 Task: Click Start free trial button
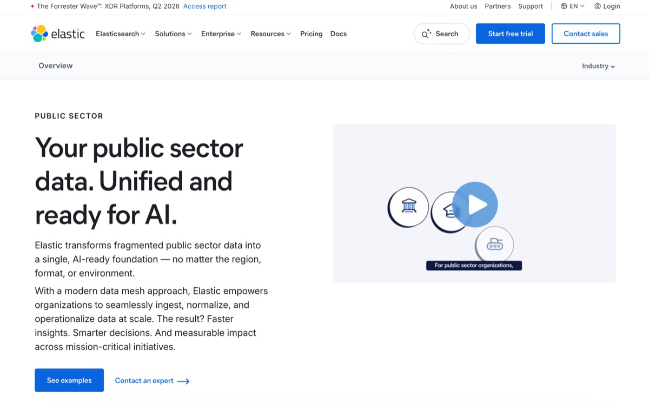pyautogui.click(x=511, y=34)
